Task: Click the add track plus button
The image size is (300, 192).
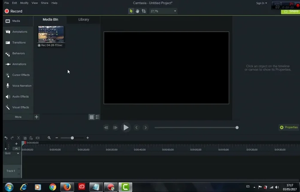Action: tap(16, 144)
